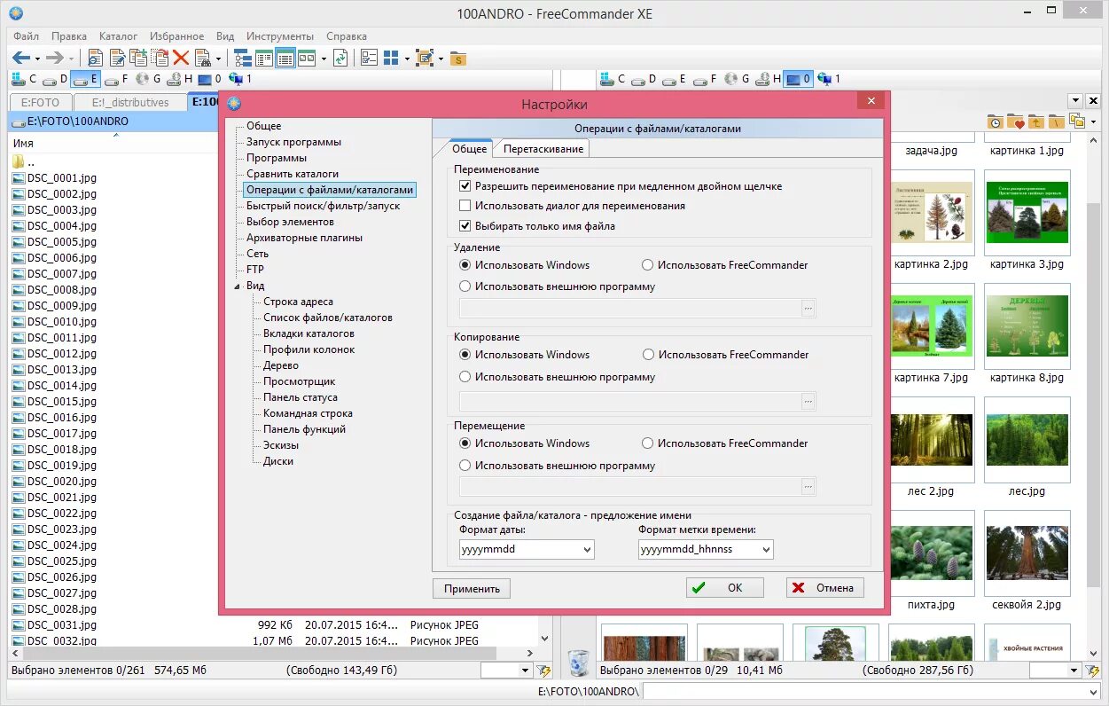Switch to the Перетаскивание tab
This screenshot has width=1109, height=706.
click(543, 149)
